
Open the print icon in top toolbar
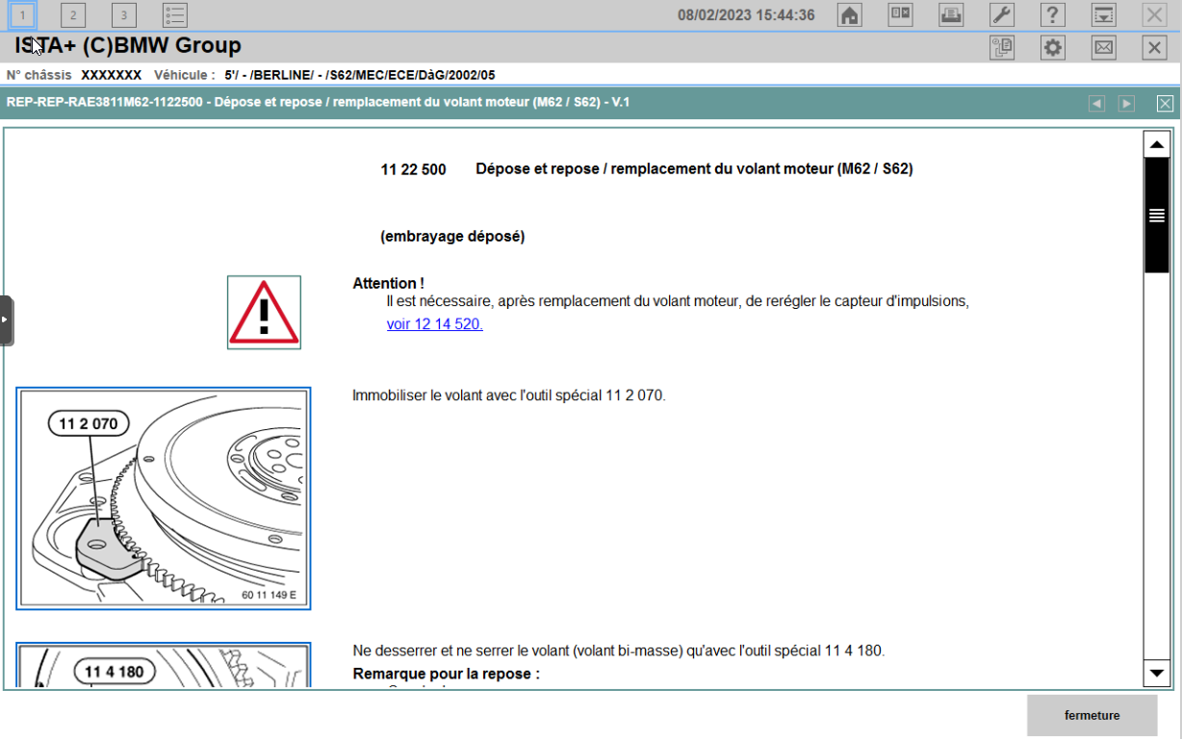[x=951, y=15]
